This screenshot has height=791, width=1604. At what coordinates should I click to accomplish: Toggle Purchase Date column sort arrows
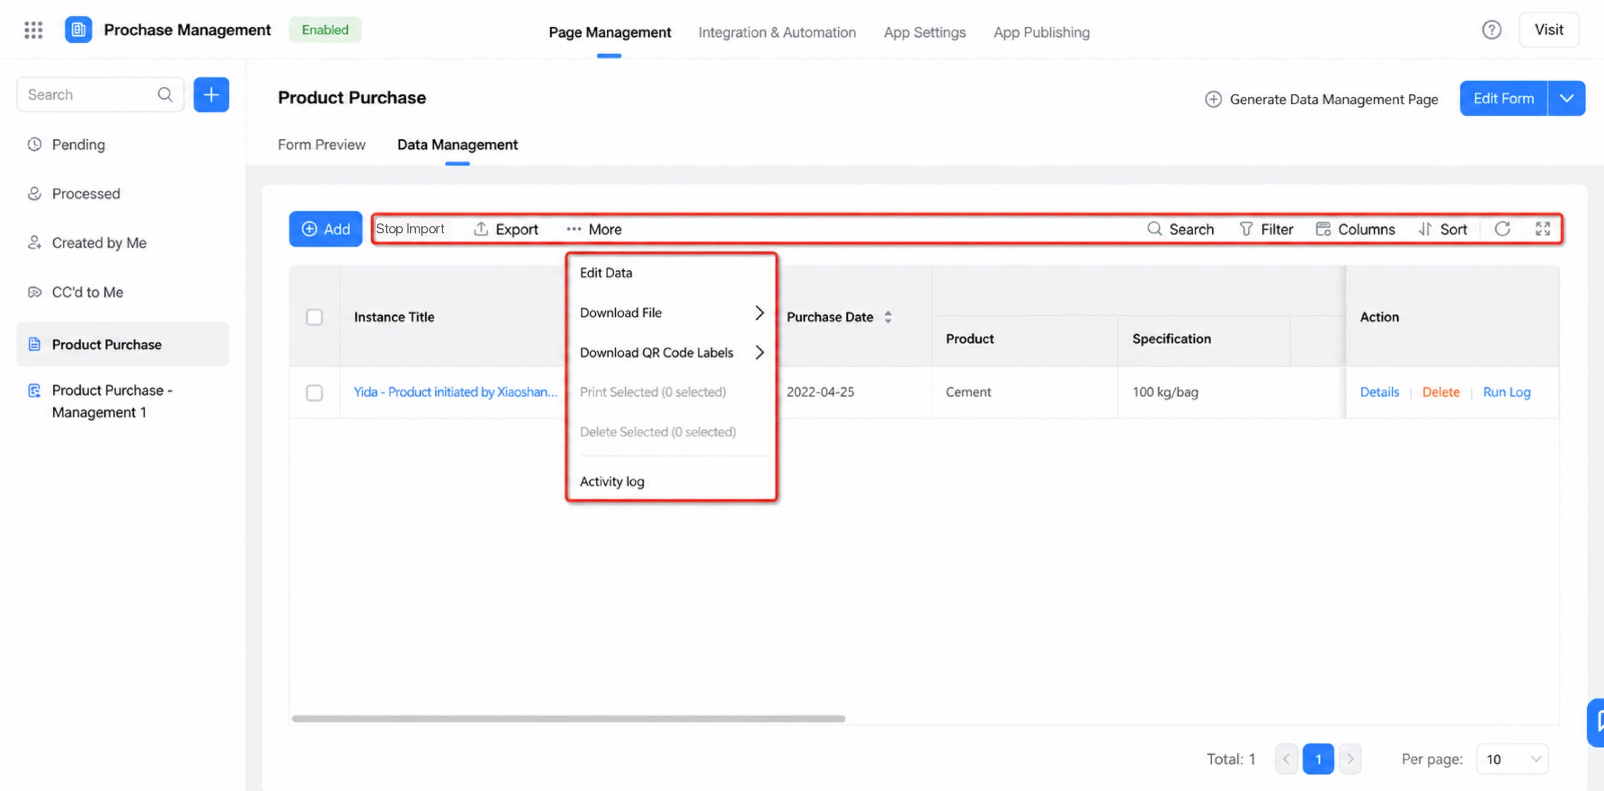[888, 317]
